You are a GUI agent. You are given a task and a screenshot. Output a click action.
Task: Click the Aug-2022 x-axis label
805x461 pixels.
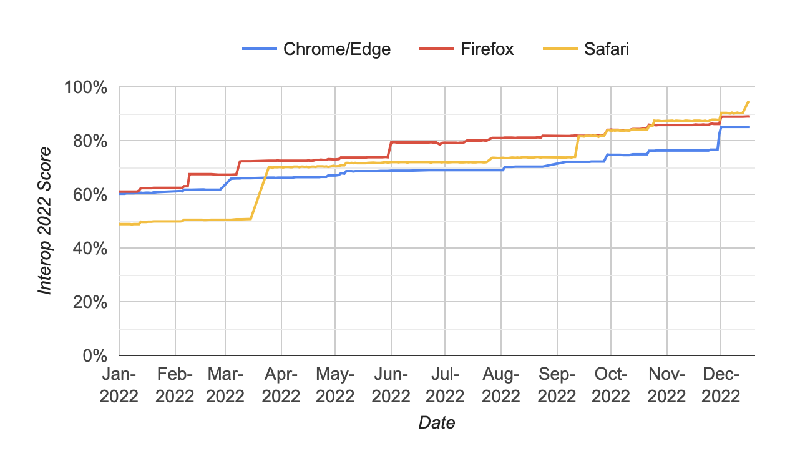coord(500,385)
